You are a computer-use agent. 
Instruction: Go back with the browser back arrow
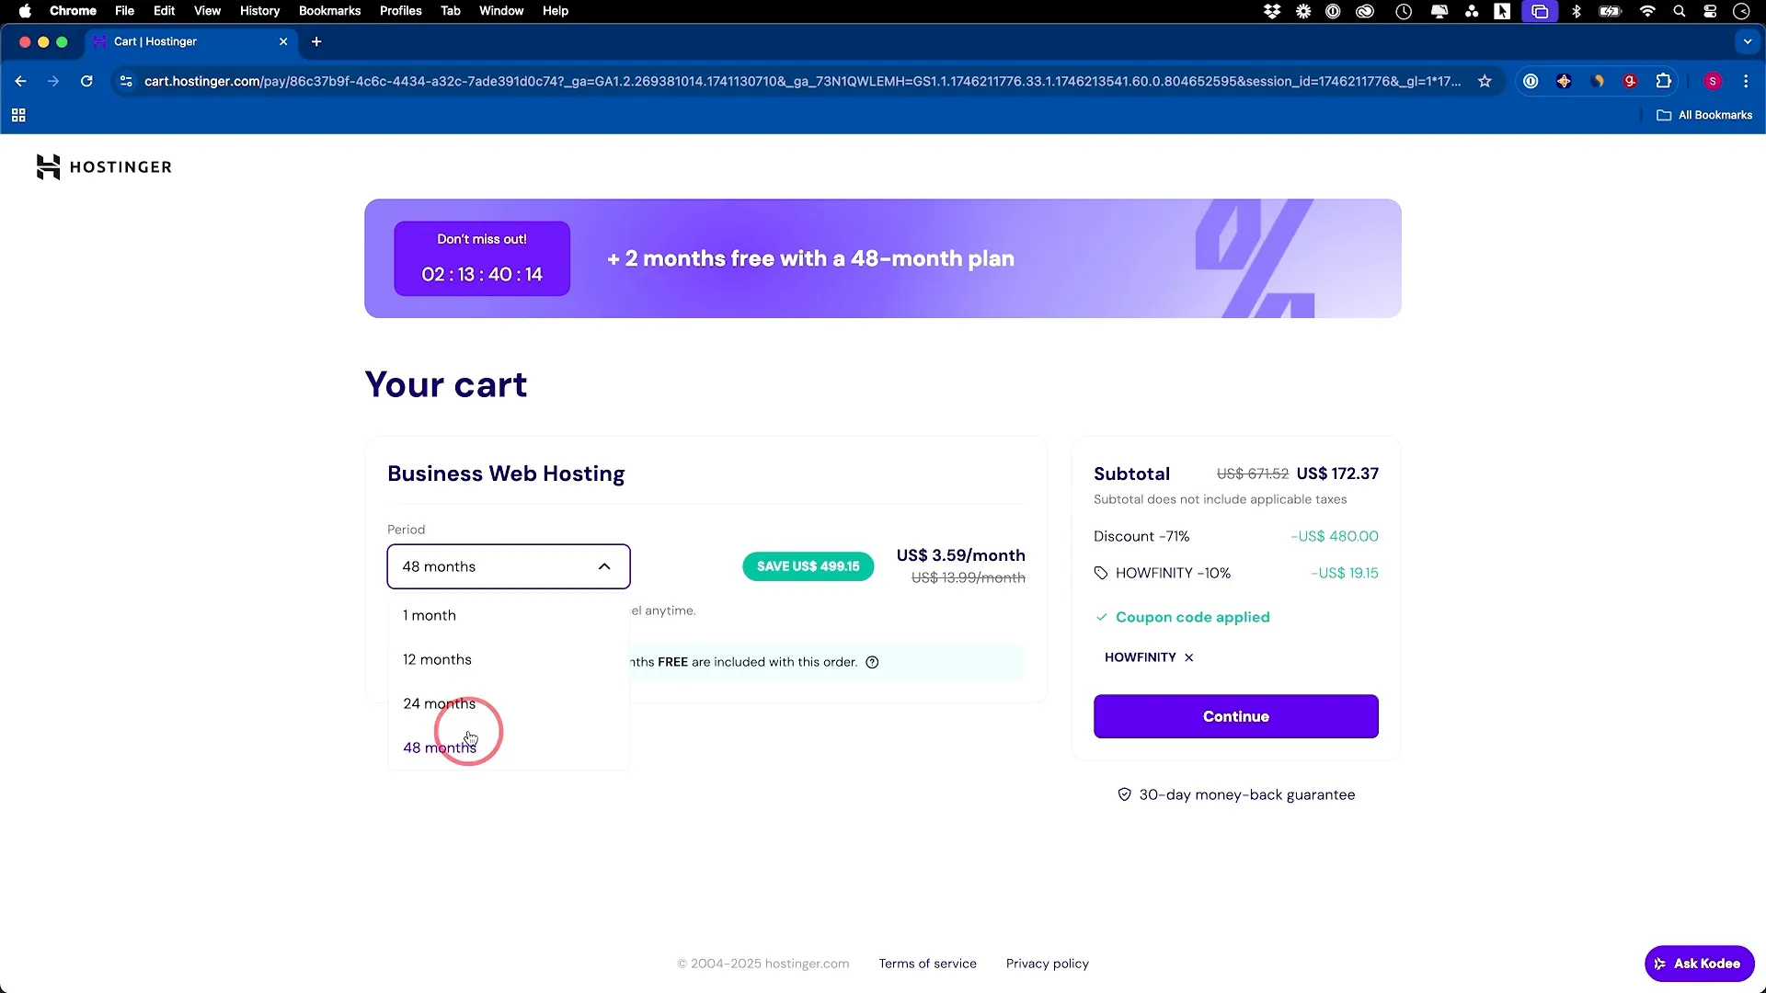(x=20, y=81)
